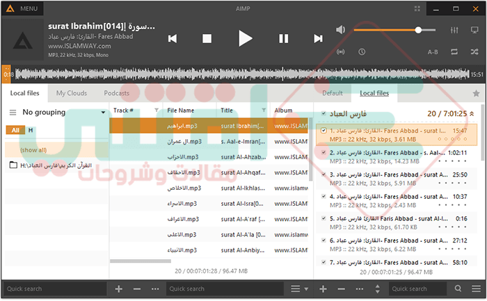The height and width of the screenshot is (301, 487).
Task: Uncheck playlist track 4 checkbox
Action: tap(324, 197)
